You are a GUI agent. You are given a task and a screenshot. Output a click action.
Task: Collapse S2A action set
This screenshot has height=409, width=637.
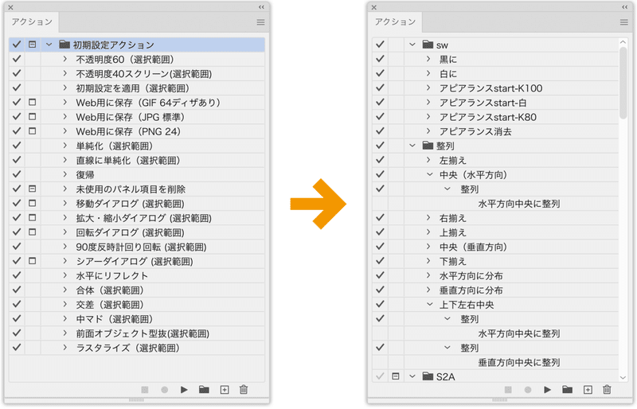click(x=412, y=376)
